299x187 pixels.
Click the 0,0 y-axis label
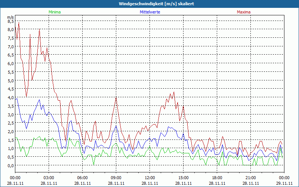pyautogui.click(x=11, y=165)
